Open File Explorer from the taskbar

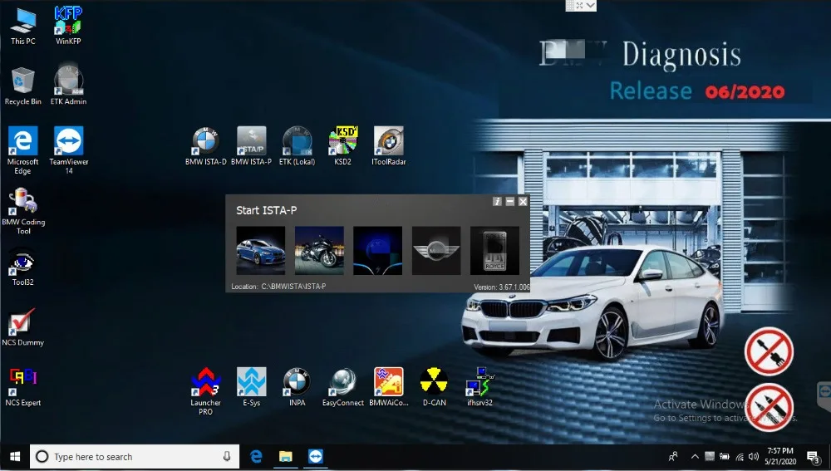[286, 457]
